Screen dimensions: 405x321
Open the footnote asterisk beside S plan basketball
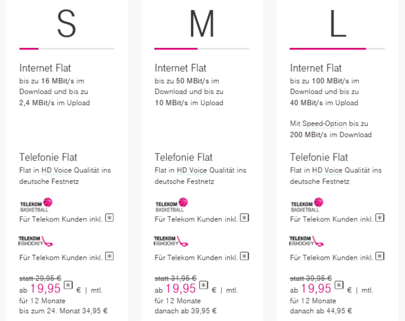point(109,218)
